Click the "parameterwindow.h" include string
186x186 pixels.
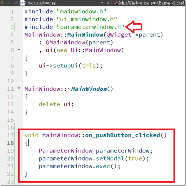[90, 27]
